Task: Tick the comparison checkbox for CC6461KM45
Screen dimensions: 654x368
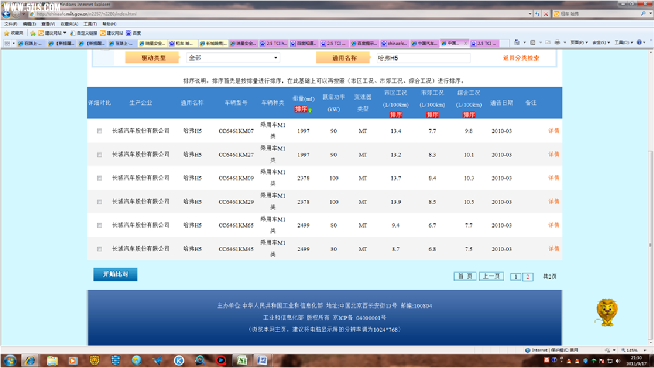Action: (99, 249)
